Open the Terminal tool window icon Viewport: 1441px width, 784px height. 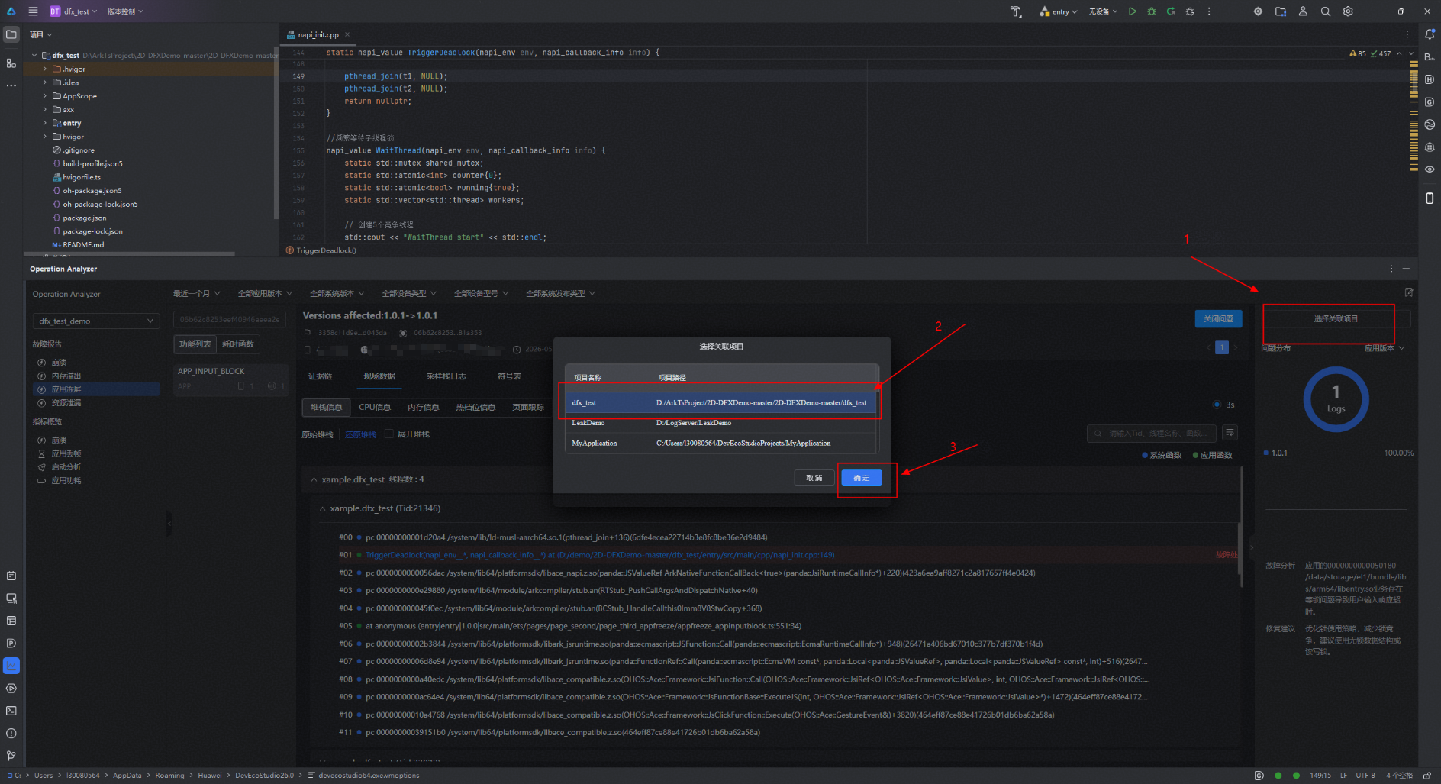(11, 711)
